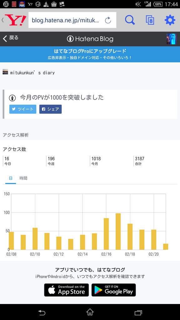The height and width of the screenshot is (320, 180).
Task: Share milestone with ツイート button
Action: (x=23, y=109)
